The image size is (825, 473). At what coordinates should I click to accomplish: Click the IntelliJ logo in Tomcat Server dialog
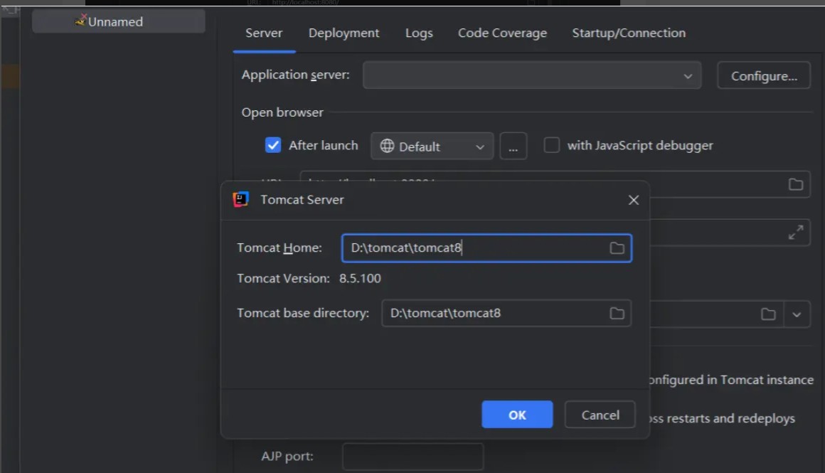point(241,200)
